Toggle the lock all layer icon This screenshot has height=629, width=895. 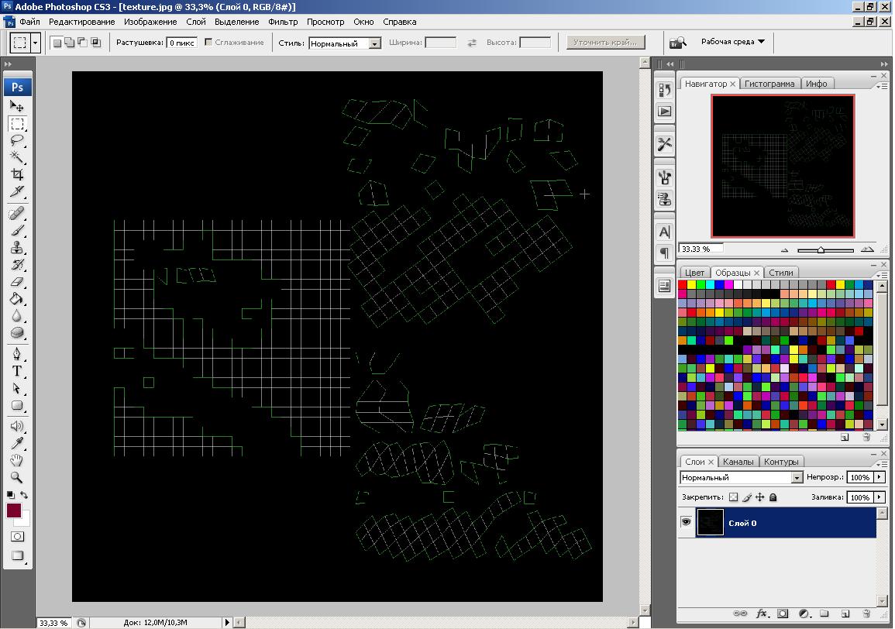pos(773,497)
